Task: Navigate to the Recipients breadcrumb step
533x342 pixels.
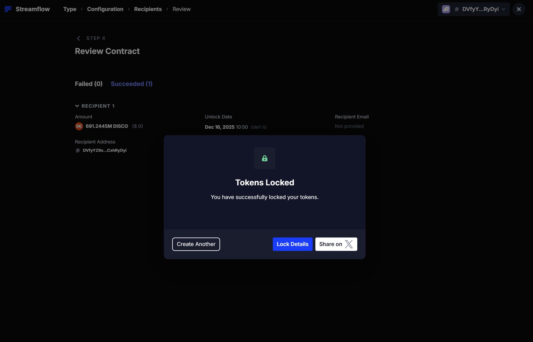Action: pyautogui.click(x=148, y=9)
